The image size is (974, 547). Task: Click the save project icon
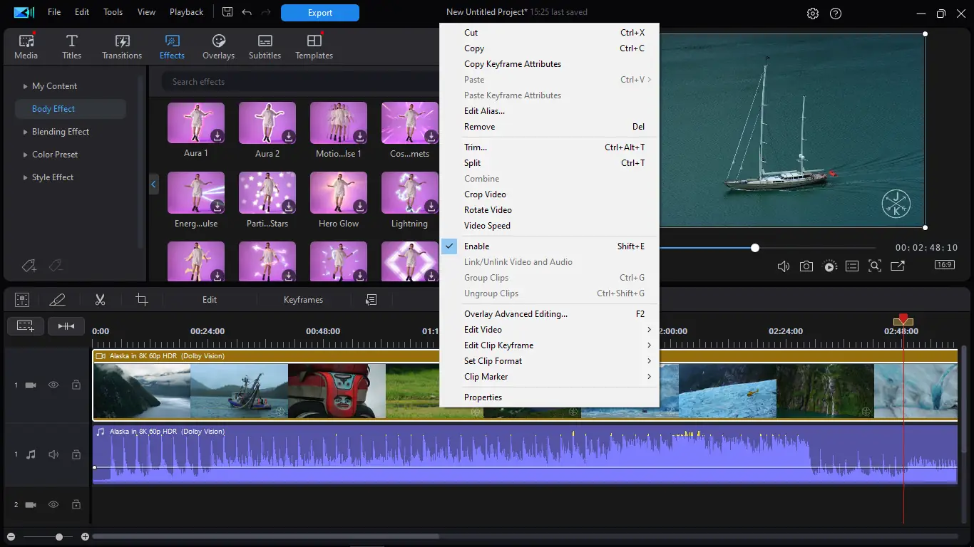click(227, 12)
